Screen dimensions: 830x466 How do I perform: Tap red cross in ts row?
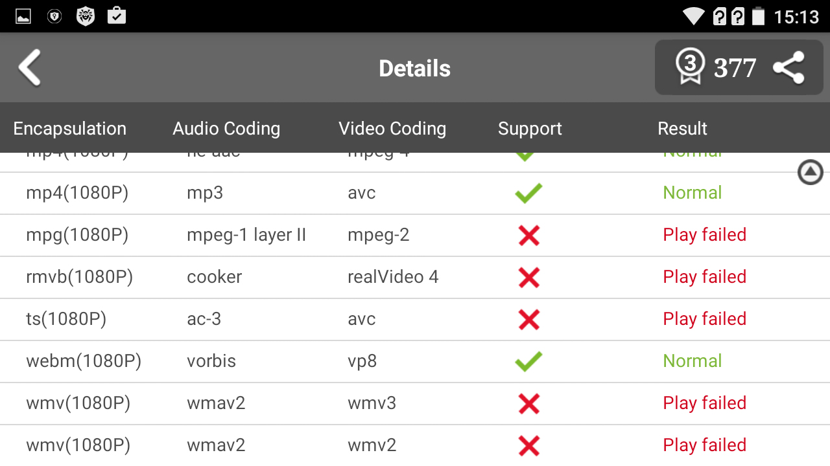[529, 319]
